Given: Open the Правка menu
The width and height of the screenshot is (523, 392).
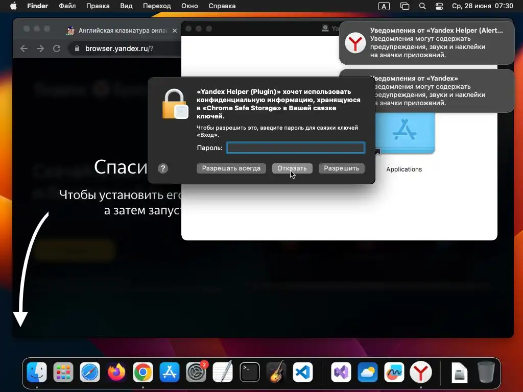Looking at the screenshot, I should coord(98,6).
